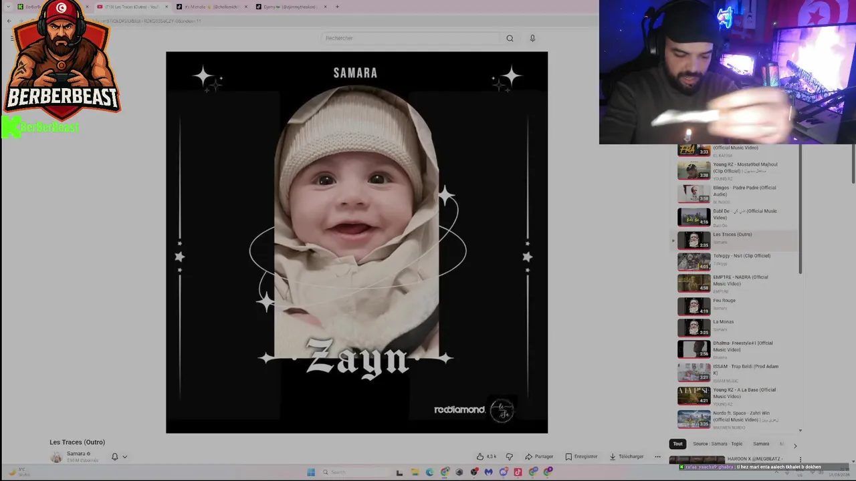This screenshot has height=481, width=856.
Task: Play Blingos - Padre Padre playlist item
Action: point(734,194)
